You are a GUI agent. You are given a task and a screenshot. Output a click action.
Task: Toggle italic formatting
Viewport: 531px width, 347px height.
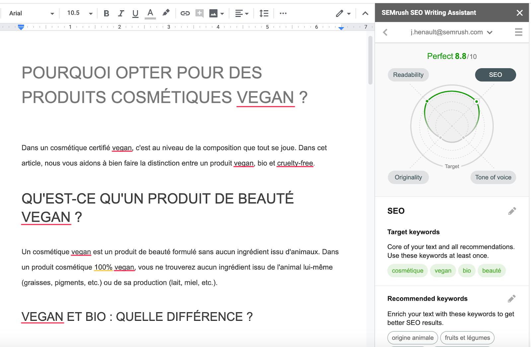(121, 13)
